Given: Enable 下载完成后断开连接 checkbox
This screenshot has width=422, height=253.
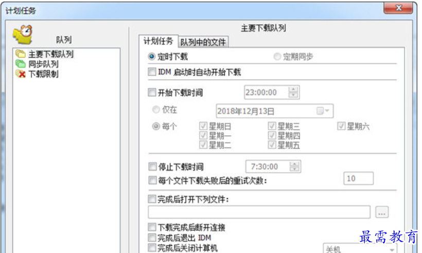Looking at the screenshot, I should click(152, 227).
